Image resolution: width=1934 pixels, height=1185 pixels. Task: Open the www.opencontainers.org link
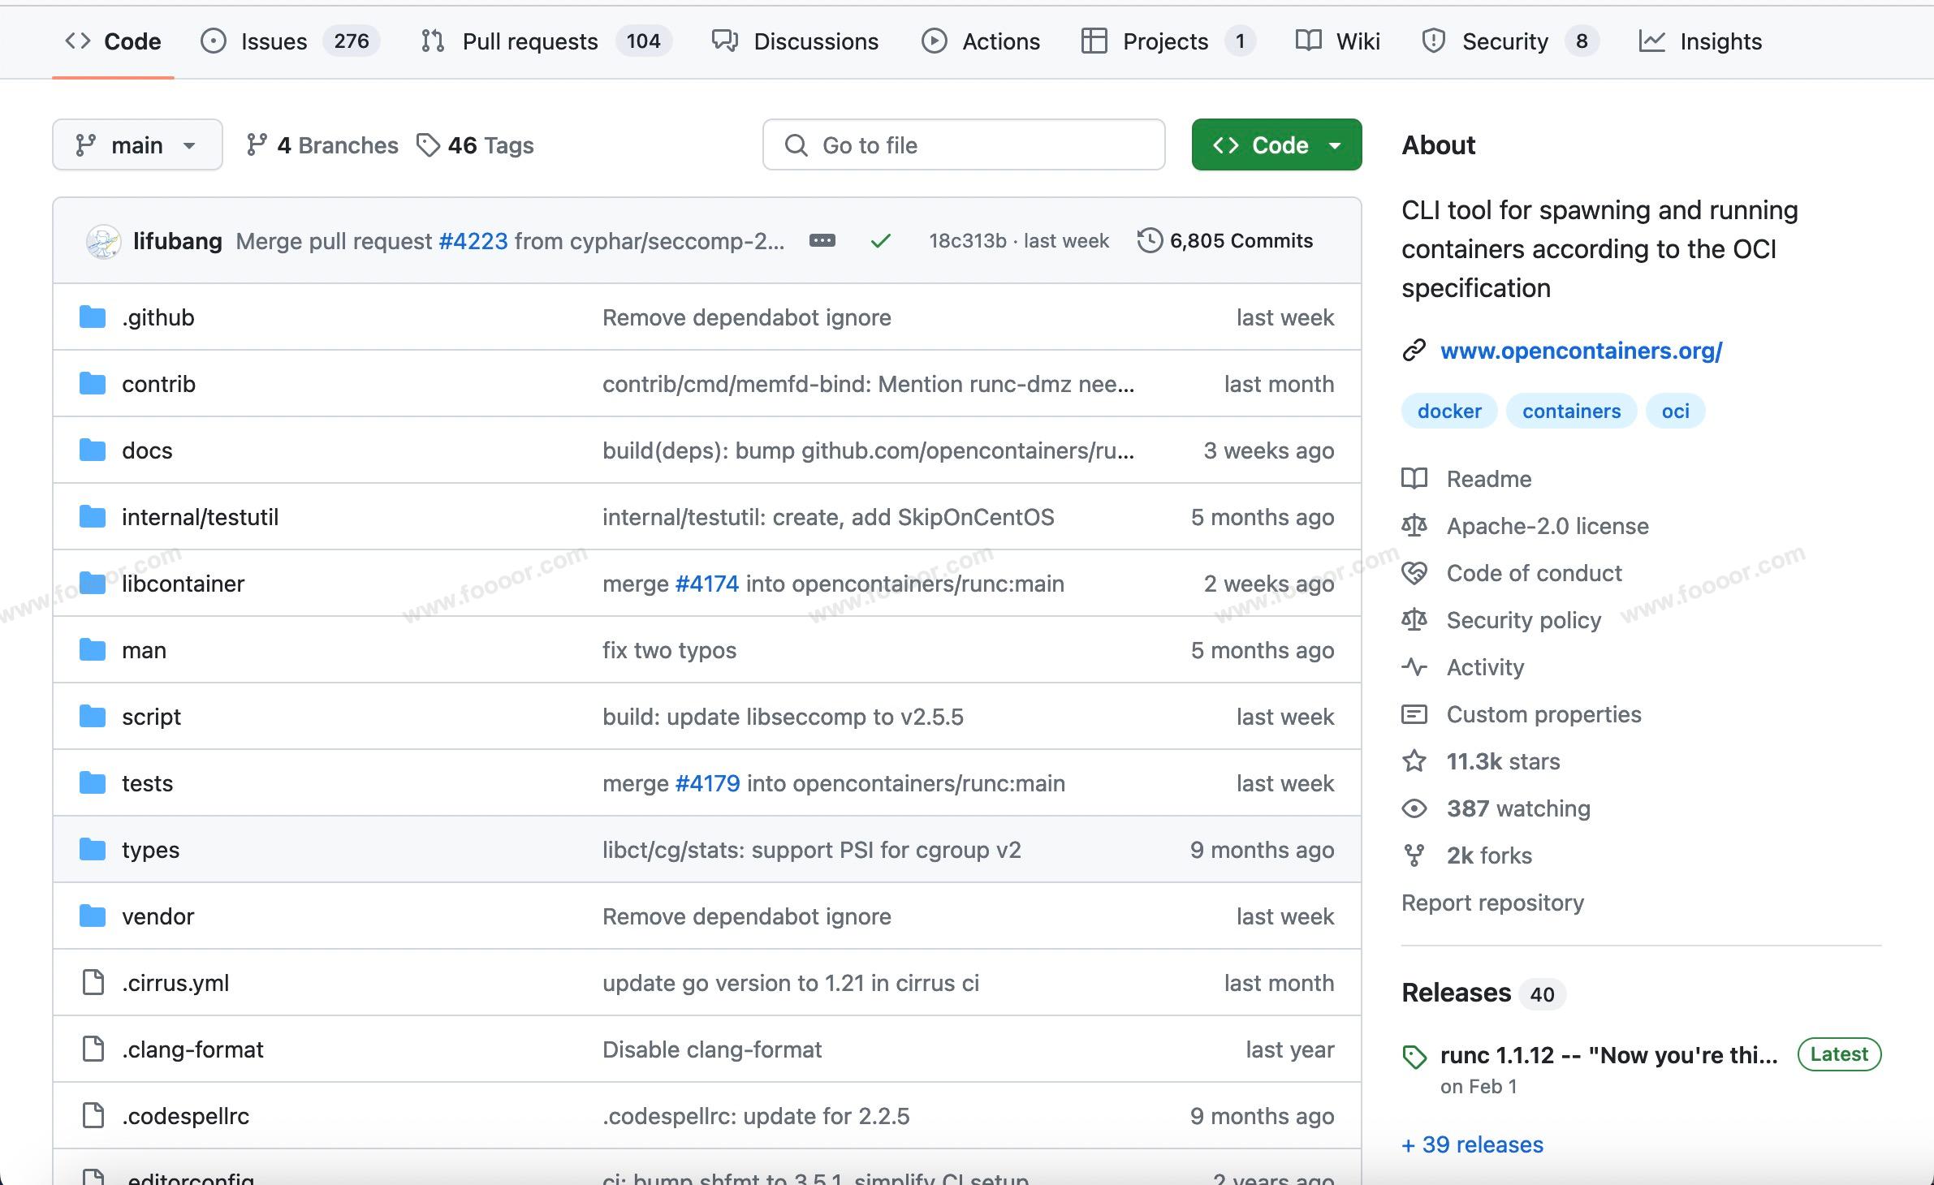pyautogui.click(x=1581, y=351)
